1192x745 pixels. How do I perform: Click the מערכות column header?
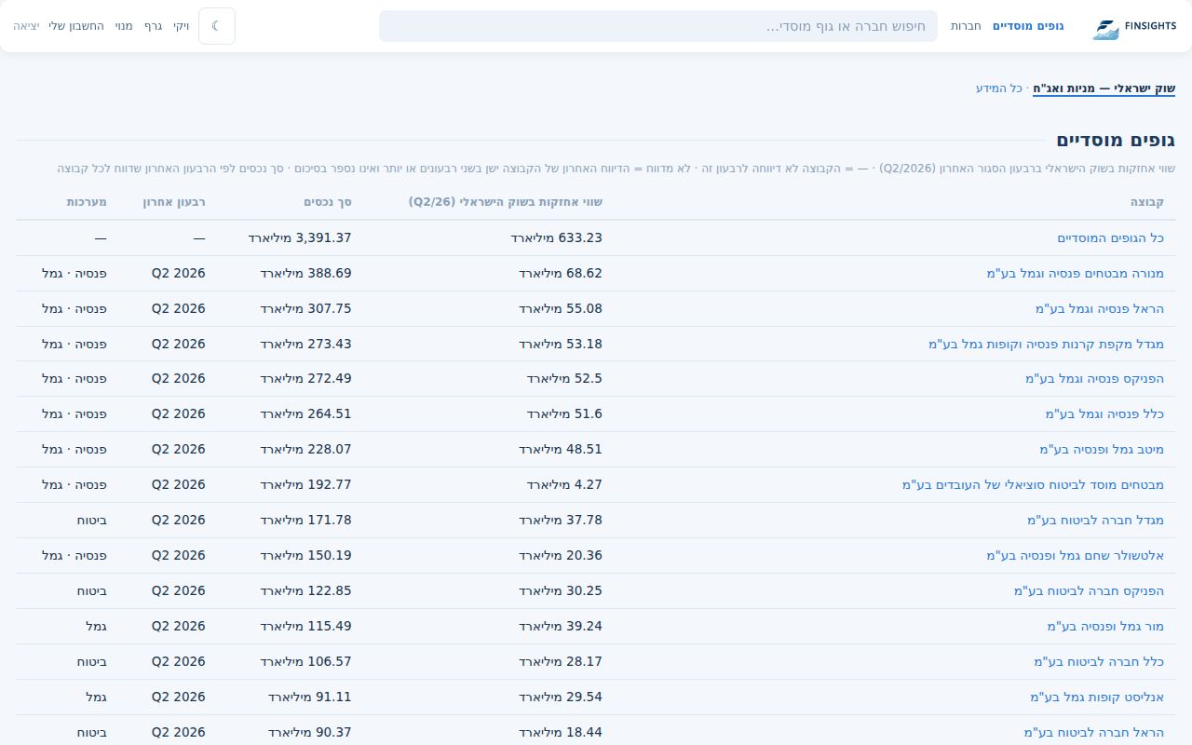pyautogui.click(x=87, y=202)
